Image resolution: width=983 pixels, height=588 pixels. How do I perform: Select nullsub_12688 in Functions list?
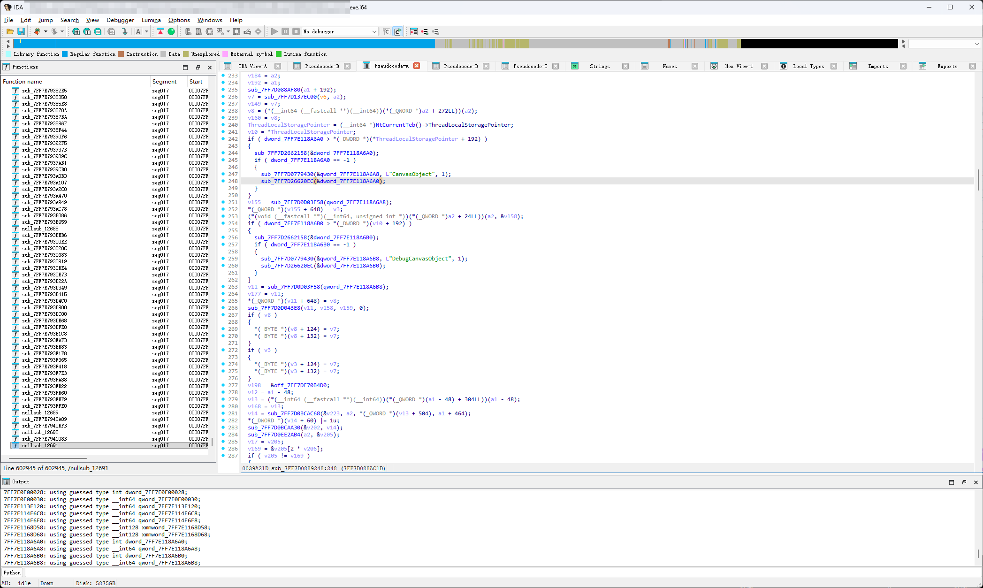[40, 229]
